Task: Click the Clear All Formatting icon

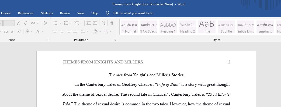Action: tap(45, 23)
